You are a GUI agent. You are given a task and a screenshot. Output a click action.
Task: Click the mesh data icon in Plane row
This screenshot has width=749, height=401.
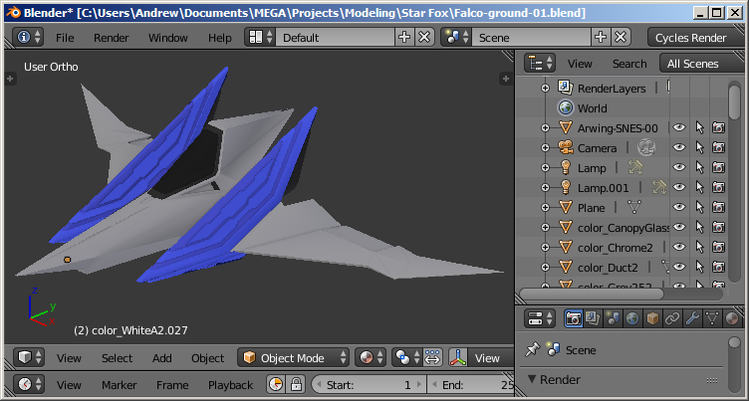click(633, 207)
